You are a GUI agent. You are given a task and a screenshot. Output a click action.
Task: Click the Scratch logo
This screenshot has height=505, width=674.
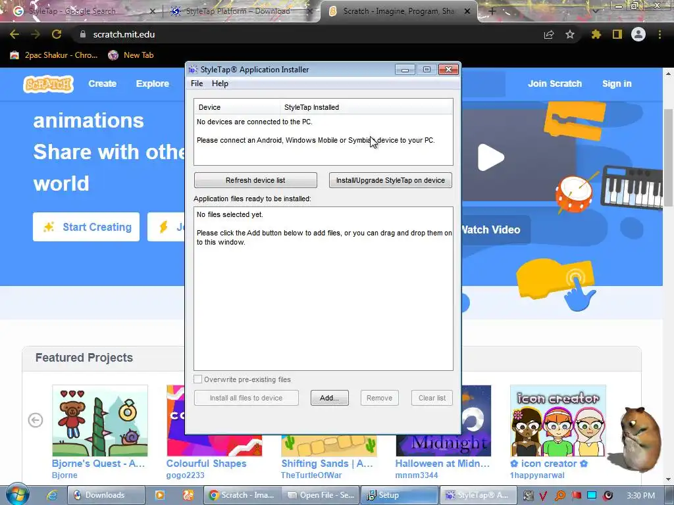pyautogui.click(x=49, y=84)
